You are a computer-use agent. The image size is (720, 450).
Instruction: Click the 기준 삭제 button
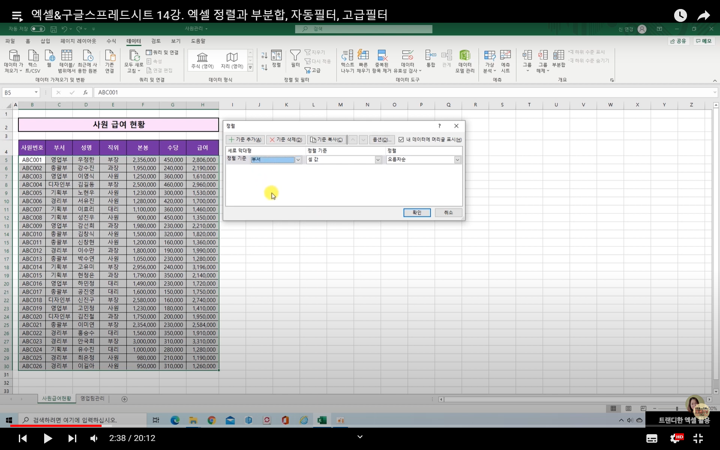tap(286, 140)
